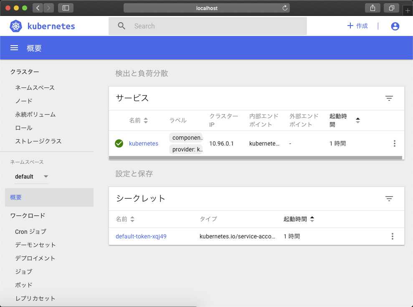The image size is (413, 307).
Task: Select ストレージクラス in sidebar
Action: coord(38,141)
